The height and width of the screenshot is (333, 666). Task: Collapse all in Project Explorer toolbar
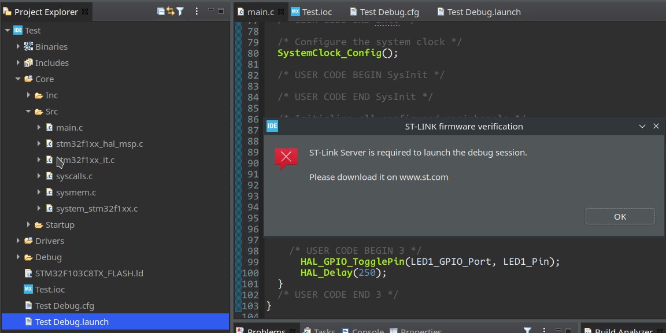(x=161, y=12)
